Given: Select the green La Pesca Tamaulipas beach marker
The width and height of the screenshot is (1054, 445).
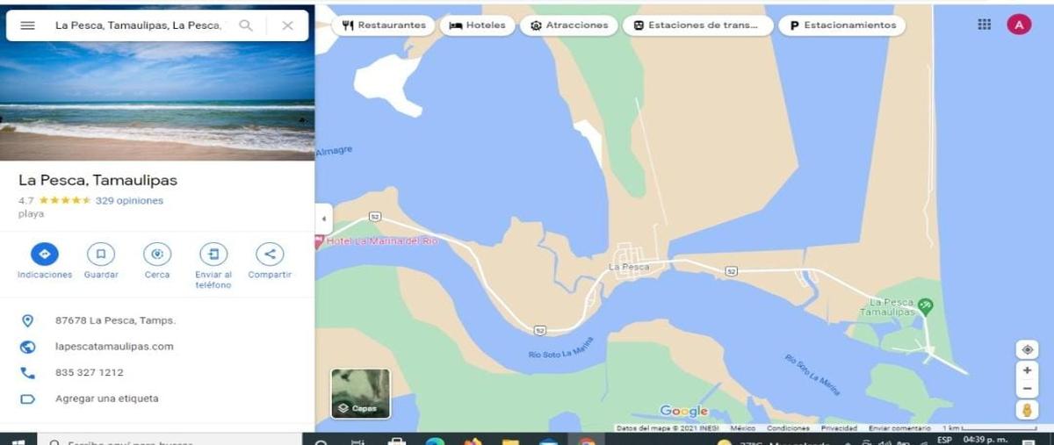Looking at the screenshot, I should (925, 305).
